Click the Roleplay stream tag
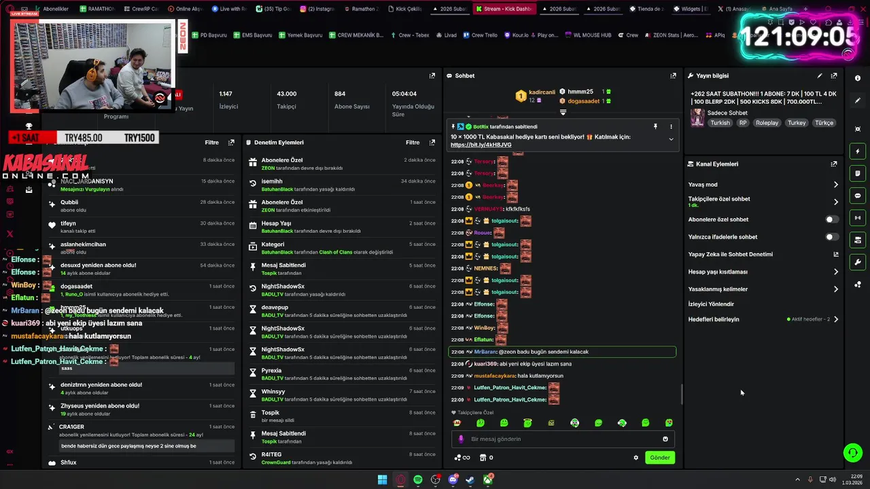Viewport: 870px width, 489px height. pyautogui.click(x=767, y=123)
